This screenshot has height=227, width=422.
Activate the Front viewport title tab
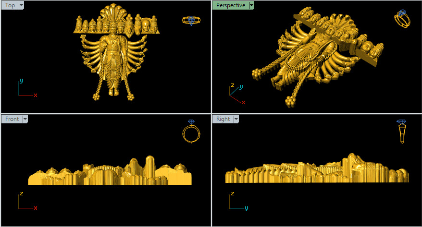[12, 119]
